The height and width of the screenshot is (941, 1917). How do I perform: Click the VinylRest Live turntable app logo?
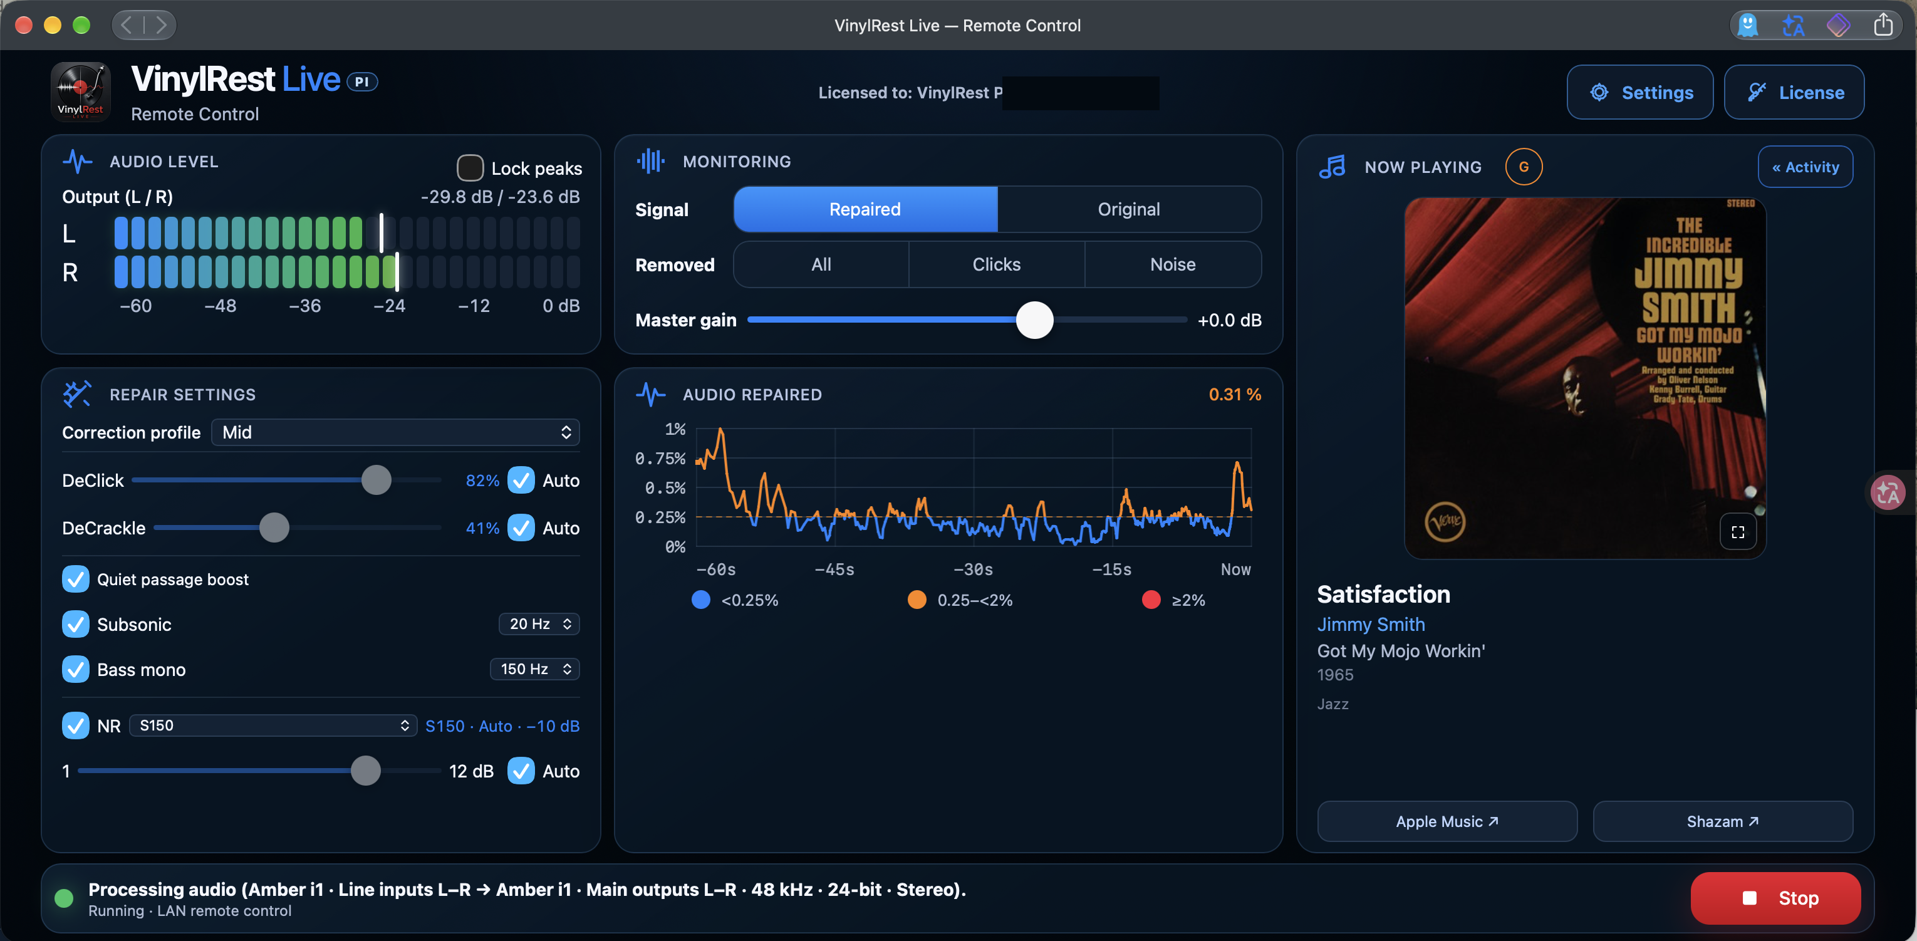80,92
